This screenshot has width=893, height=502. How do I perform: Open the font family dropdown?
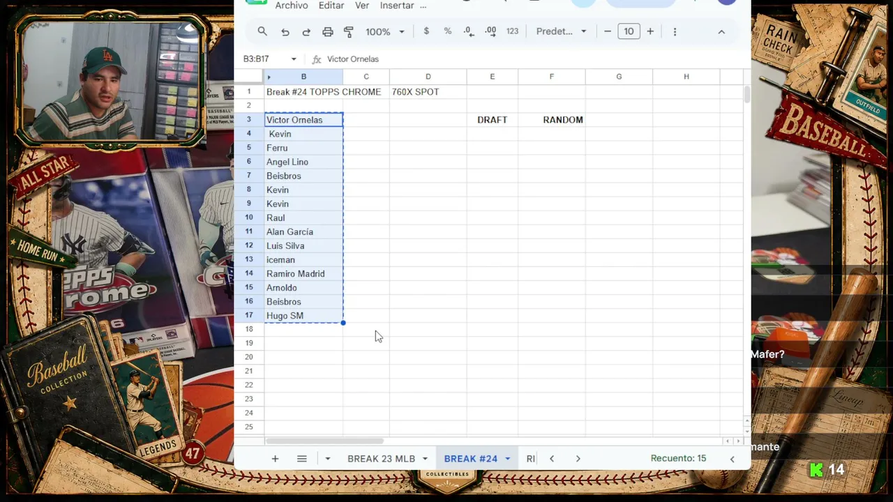click(x=562, y=31)
